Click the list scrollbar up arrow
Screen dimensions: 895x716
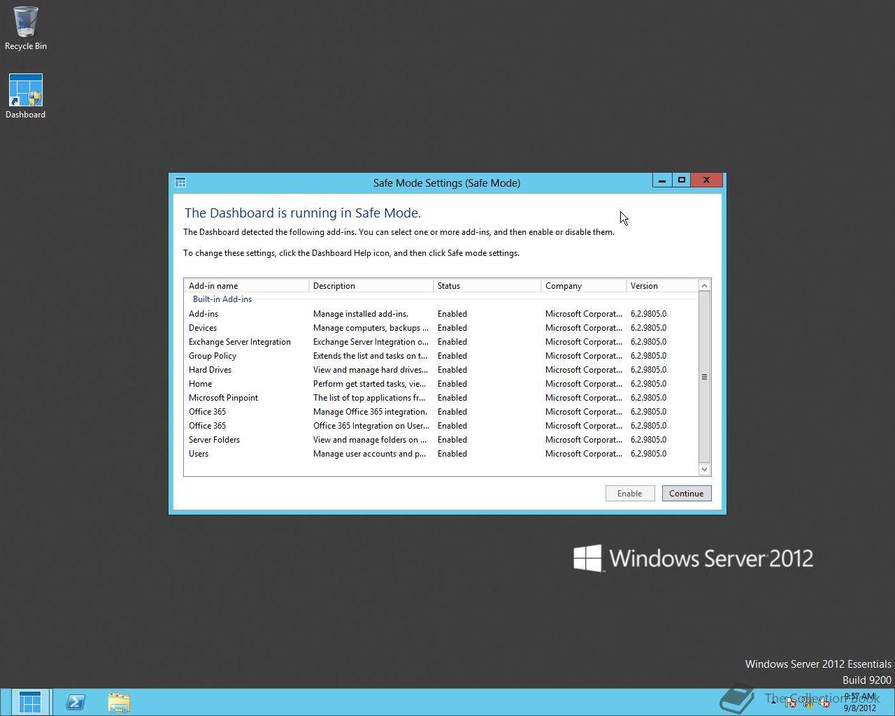704,285
